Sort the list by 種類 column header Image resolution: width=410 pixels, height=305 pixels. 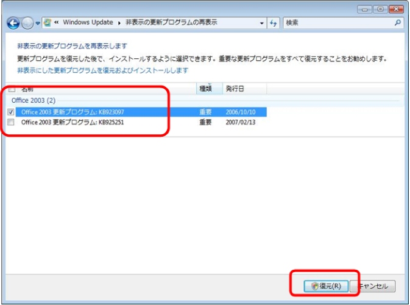coord(206,89)
